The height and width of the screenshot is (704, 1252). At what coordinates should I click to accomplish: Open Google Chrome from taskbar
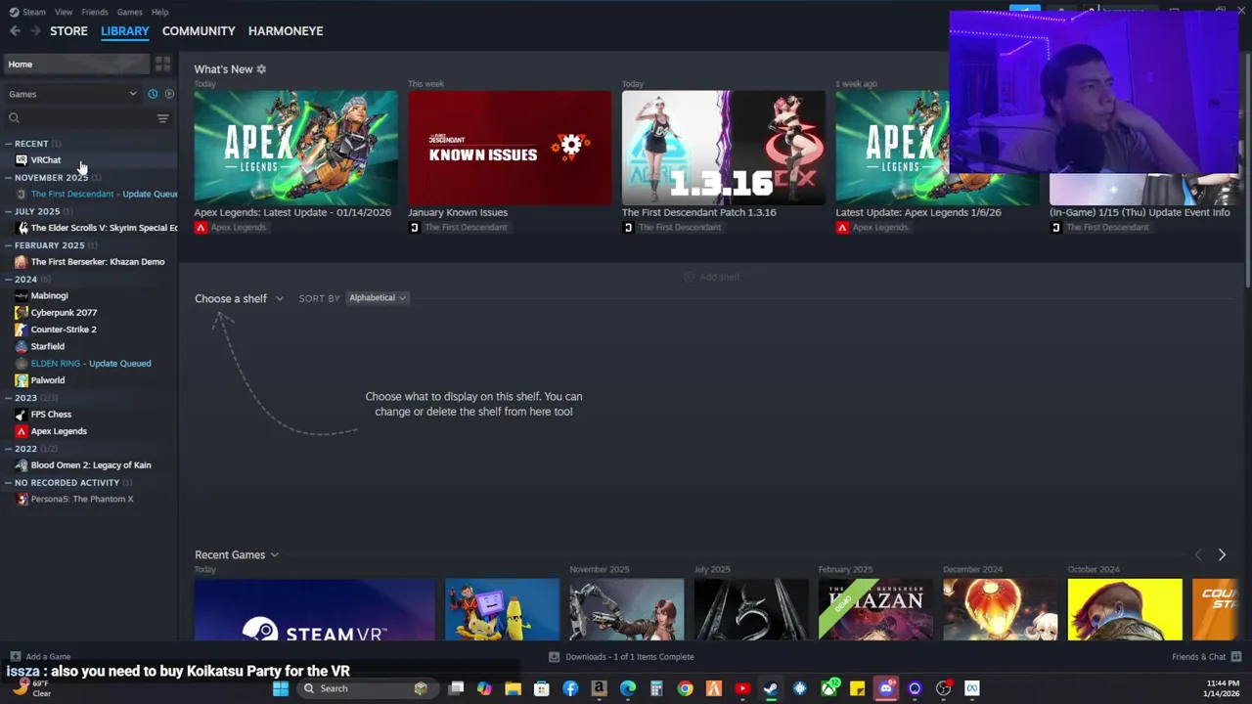pos(685,688)
